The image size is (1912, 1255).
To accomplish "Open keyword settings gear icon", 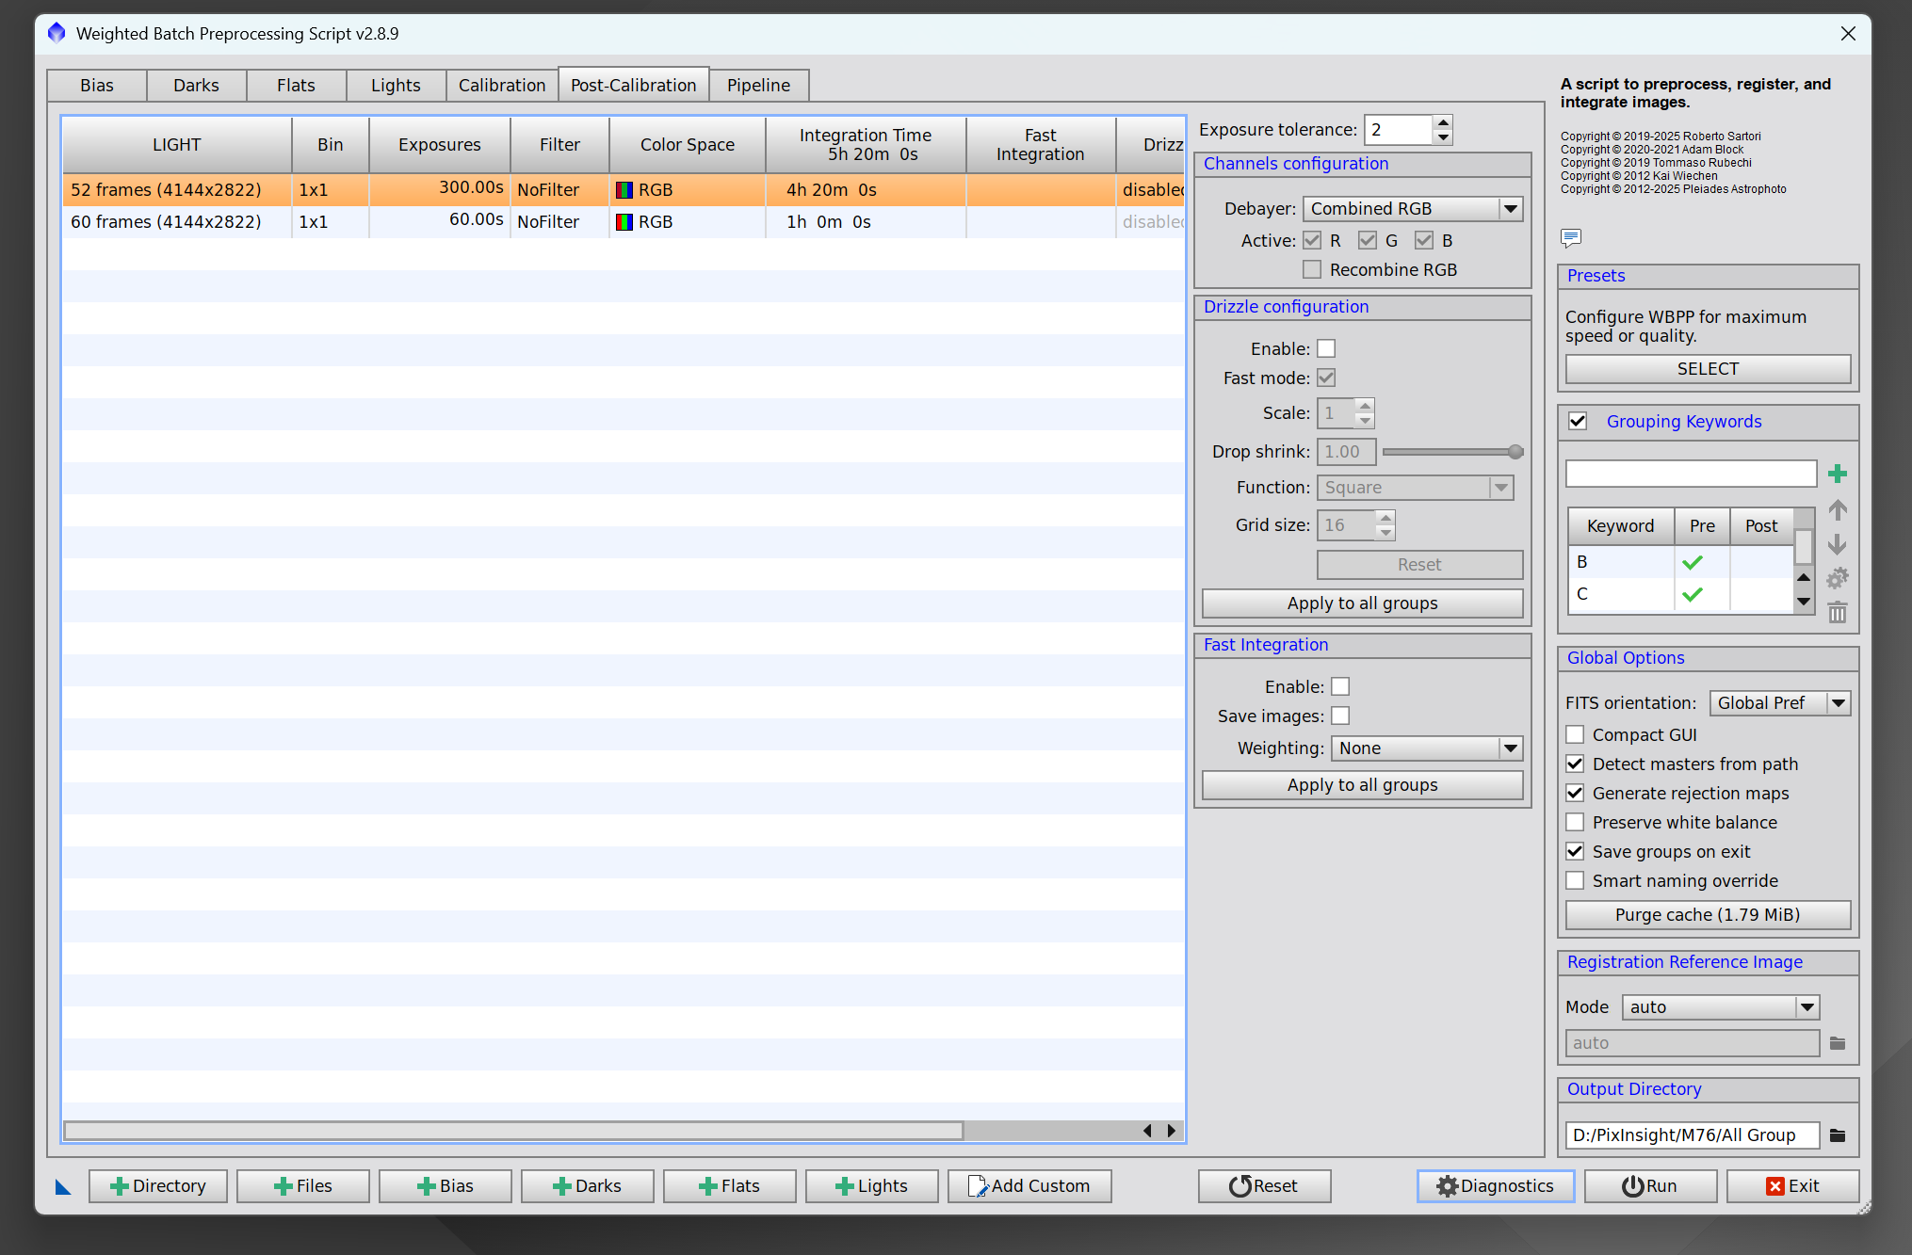I will tap(1837, 578).
